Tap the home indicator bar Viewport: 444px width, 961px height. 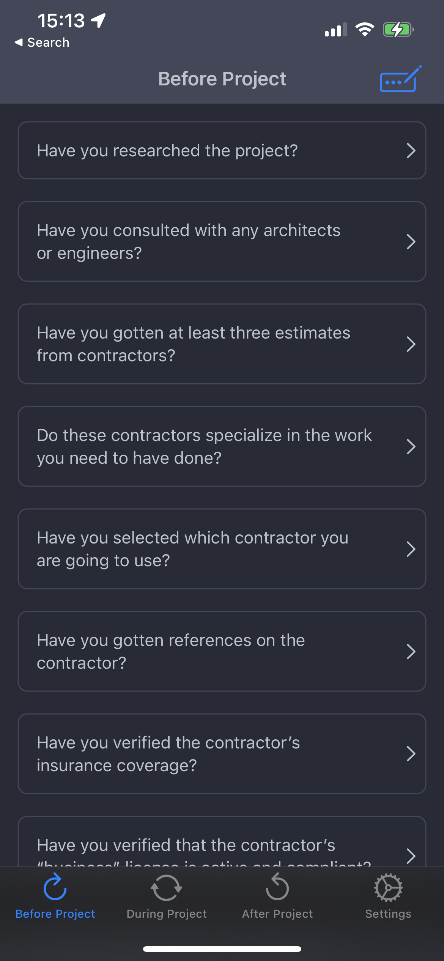click(222, 949)
